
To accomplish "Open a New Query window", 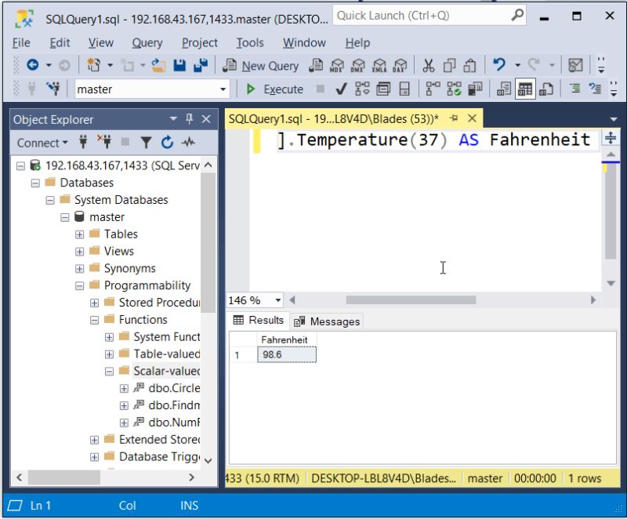I will [270, 66].
